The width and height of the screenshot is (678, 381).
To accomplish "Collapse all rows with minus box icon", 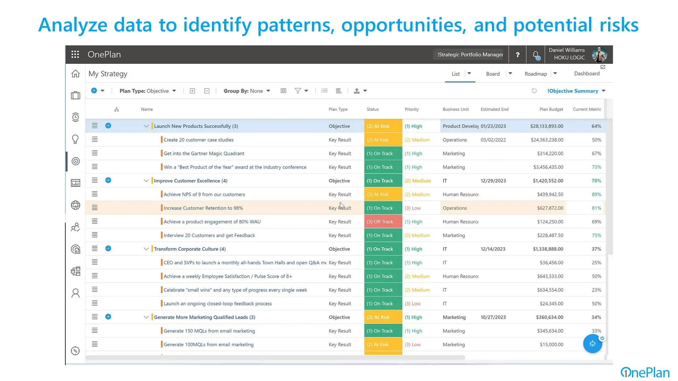I will click(x=207, y=91).
